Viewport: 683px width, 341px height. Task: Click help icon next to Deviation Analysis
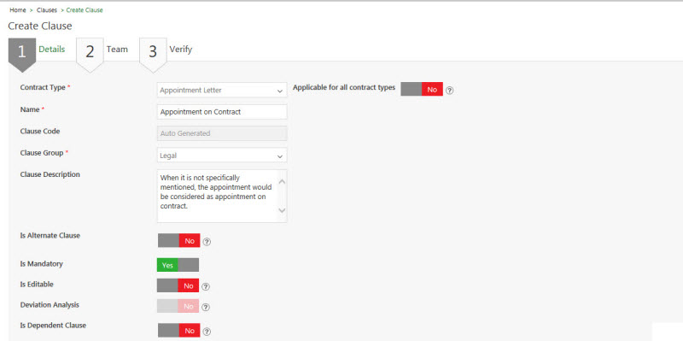point(206,308)
